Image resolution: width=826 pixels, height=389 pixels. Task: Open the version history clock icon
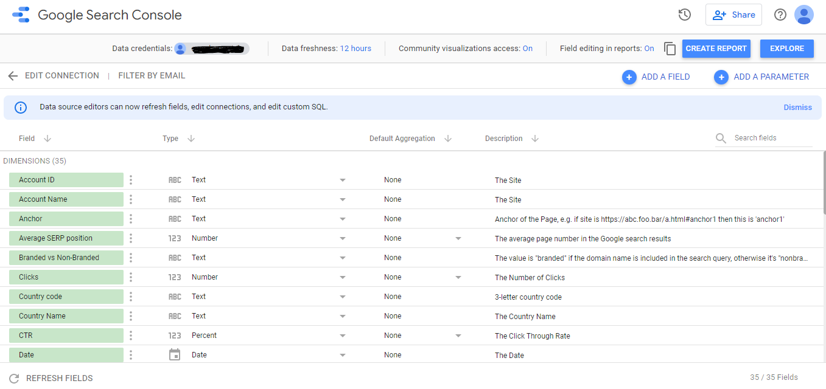click(685, 15)
